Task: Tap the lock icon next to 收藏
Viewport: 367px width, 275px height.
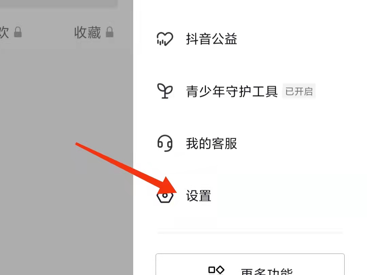Action: (x=109, y=32)
